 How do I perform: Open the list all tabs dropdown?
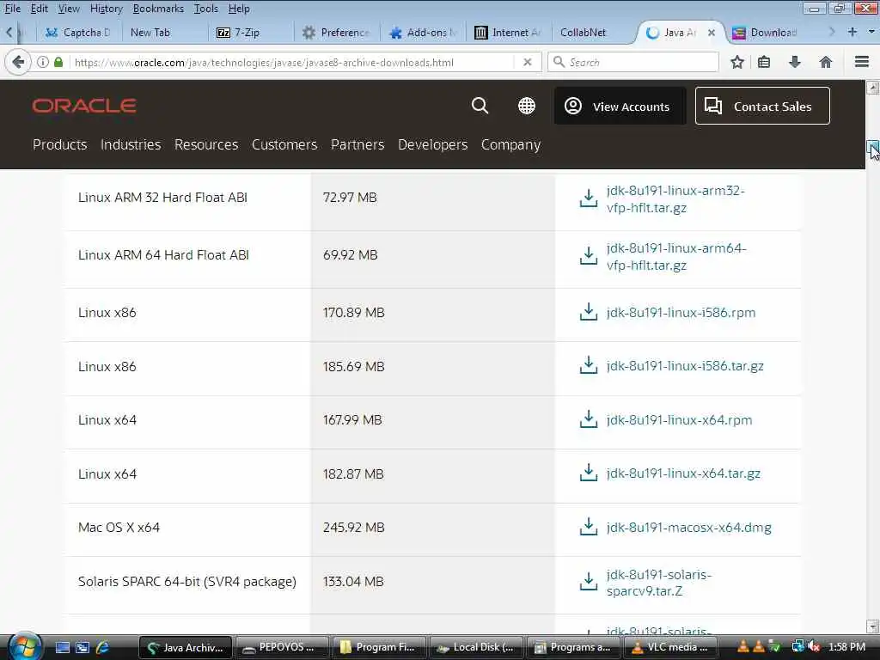871,32
